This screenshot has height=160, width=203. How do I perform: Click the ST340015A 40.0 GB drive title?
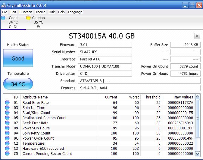(101, 36)
